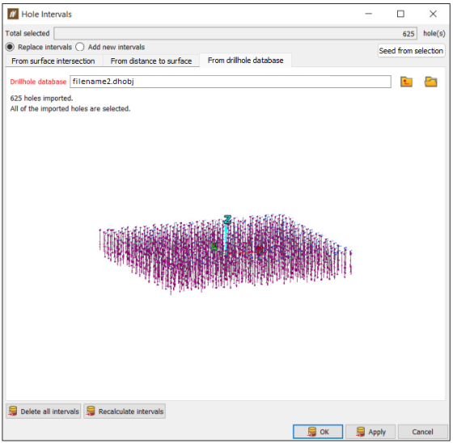Image resolution: width=453 pixels, height=443 pixels.
Task: Click the database icon on Recalculate intervals
Action: (x=91, y=411)
